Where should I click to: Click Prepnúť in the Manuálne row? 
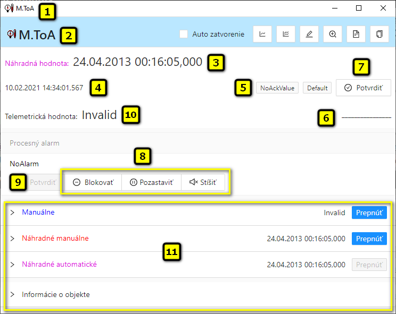click(x=369, y=213)
